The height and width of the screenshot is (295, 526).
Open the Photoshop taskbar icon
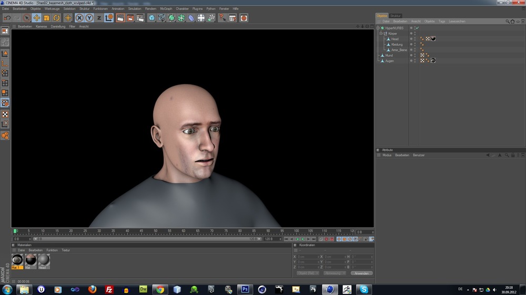(245, 289)
